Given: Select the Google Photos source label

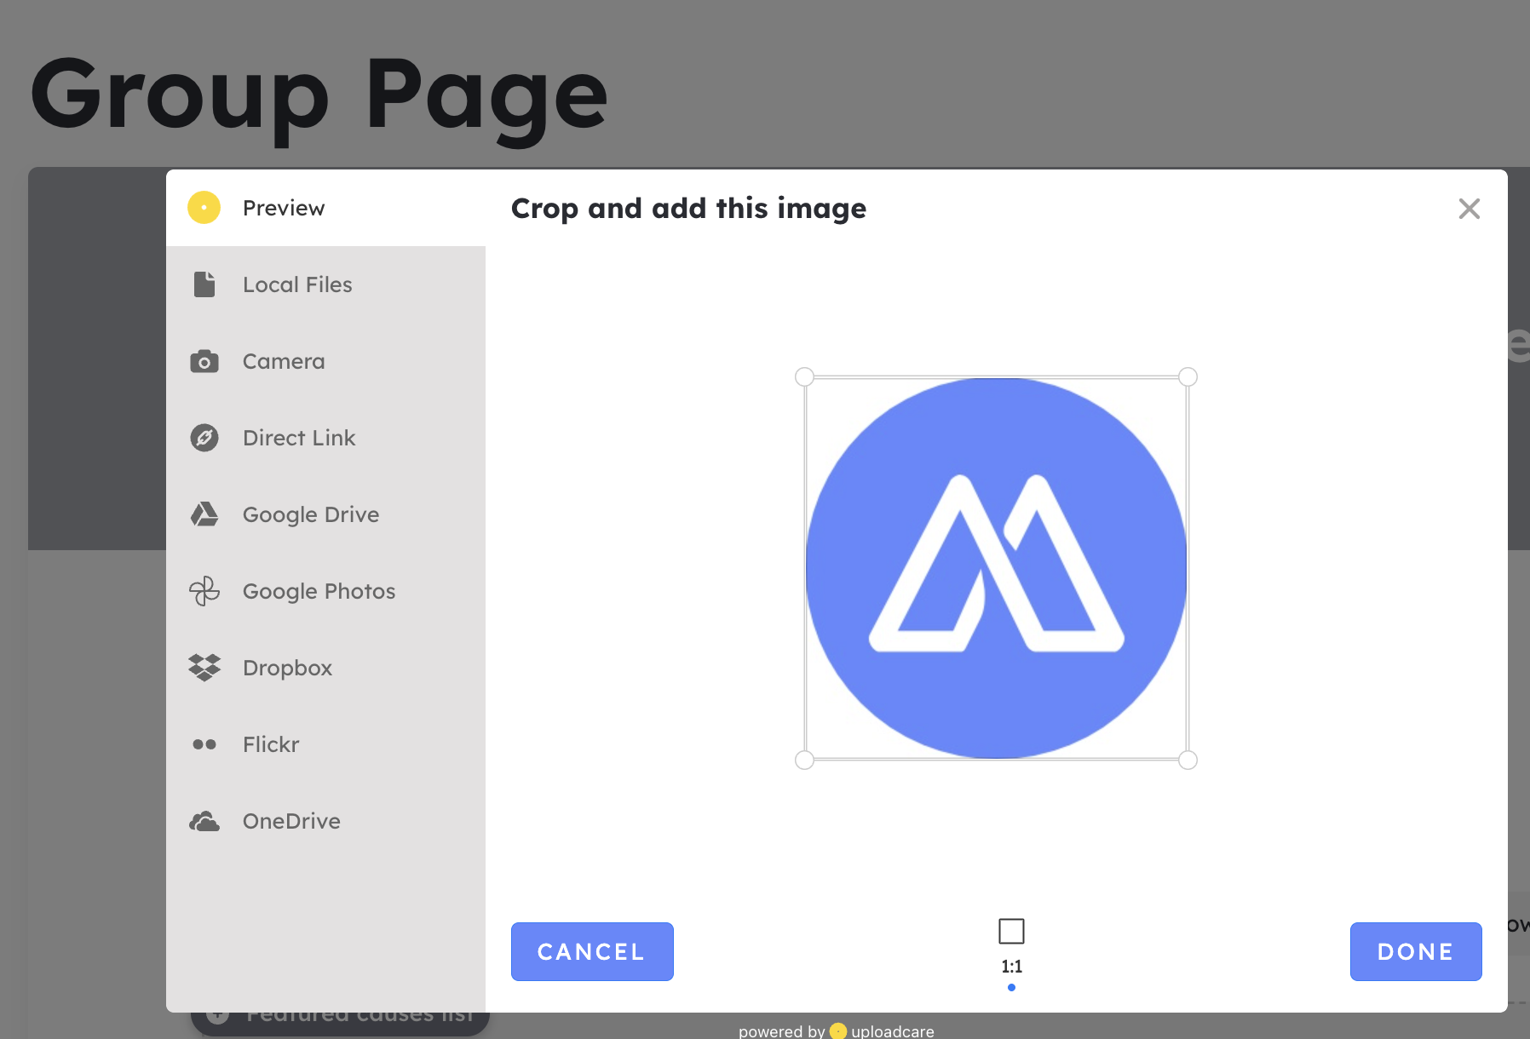Looking at the screenshot, I should (x=319, y=591).
